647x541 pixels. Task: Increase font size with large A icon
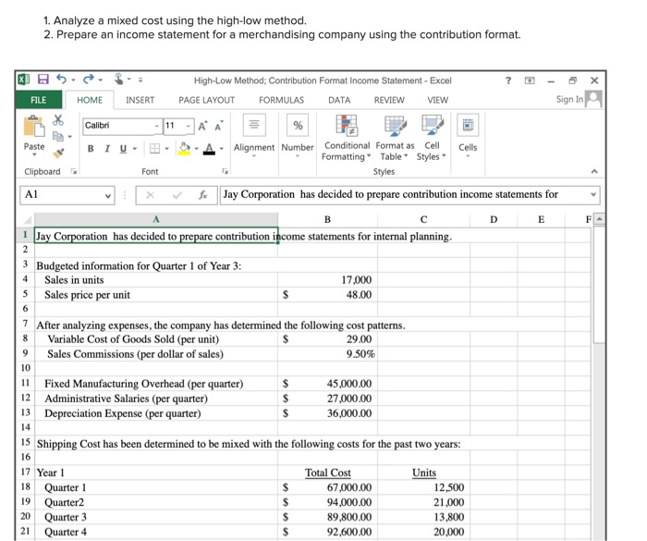point(202,126)
